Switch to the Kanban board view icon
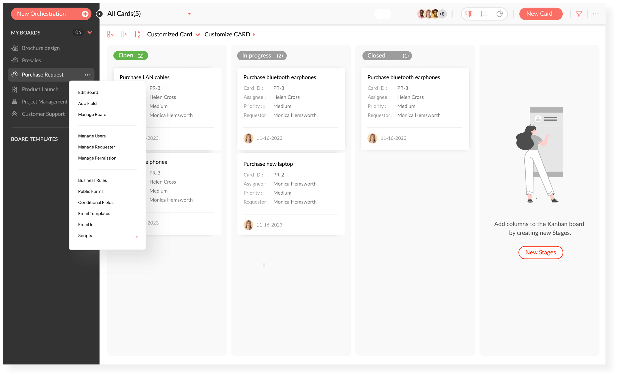Image resolution: width=620 pixels, height=379 pixels. pyautogui.click(x=469, y=14)
